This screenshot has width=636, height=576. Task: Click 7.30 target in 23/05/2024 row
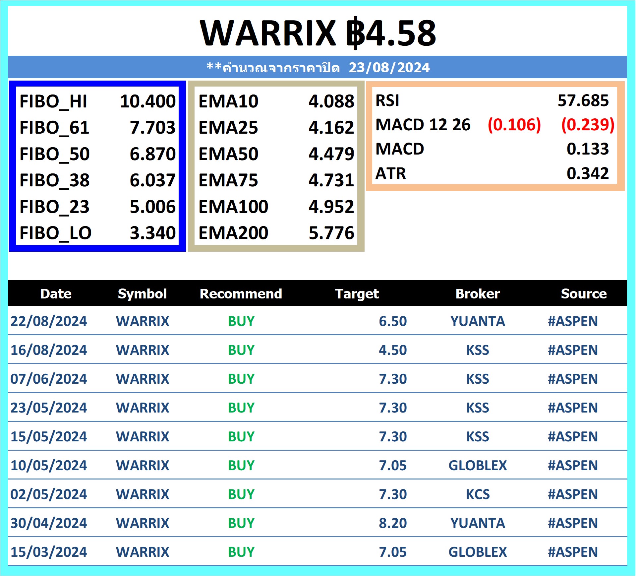(x=393, y=408)
